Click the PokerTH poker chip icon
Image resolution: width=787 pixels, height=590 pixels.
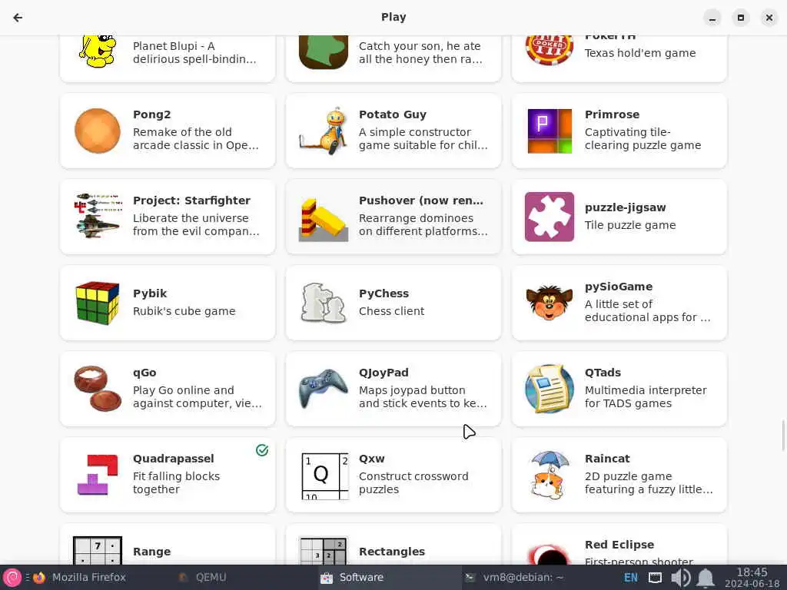coord(550,50)
